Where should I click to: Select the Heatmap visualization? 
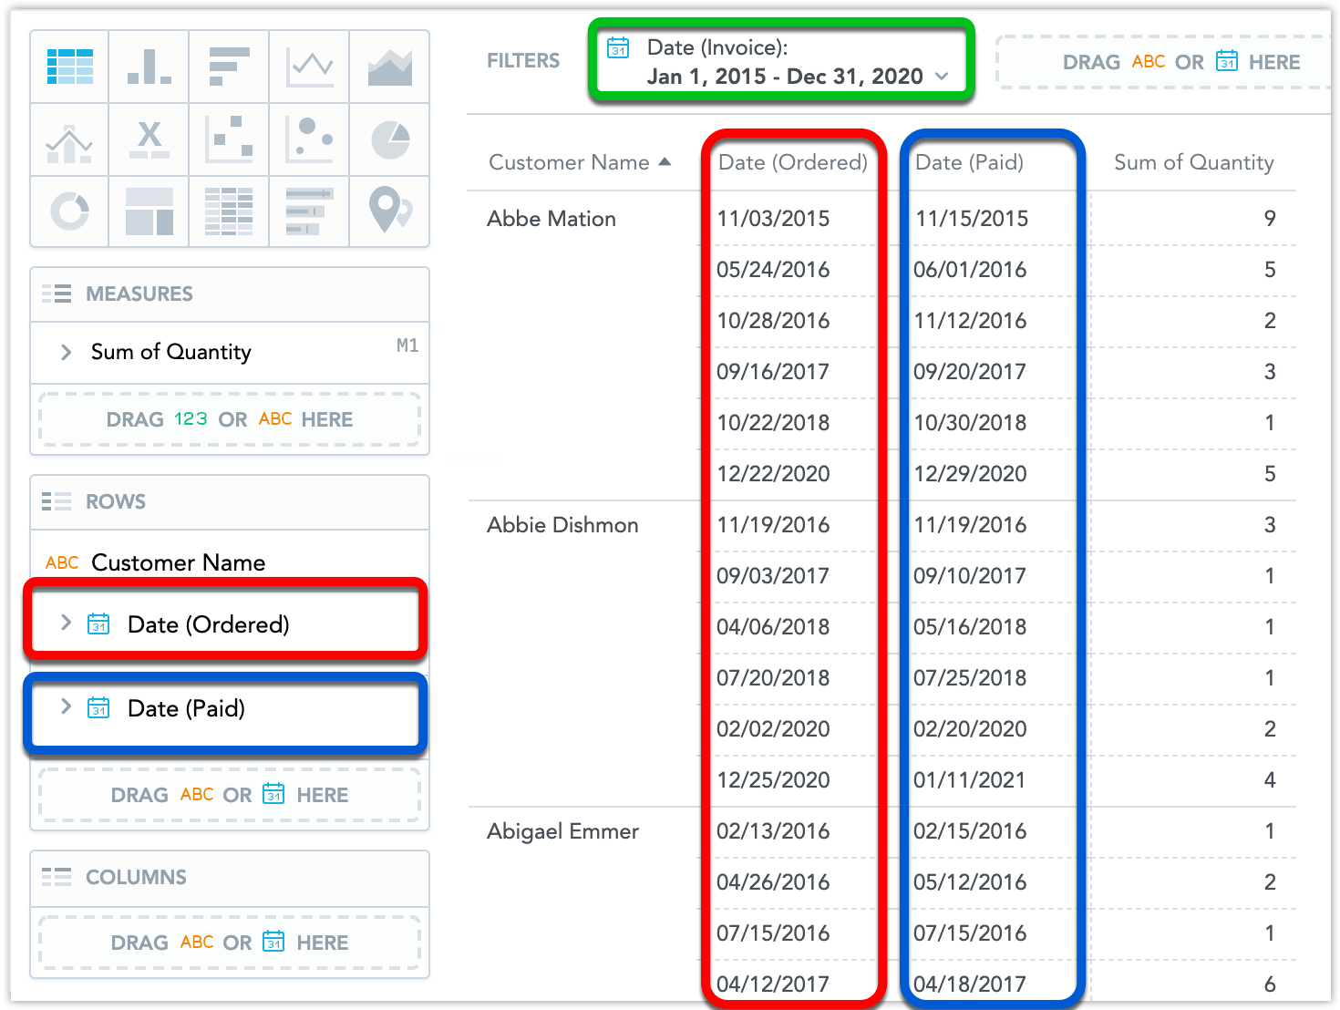229,211
